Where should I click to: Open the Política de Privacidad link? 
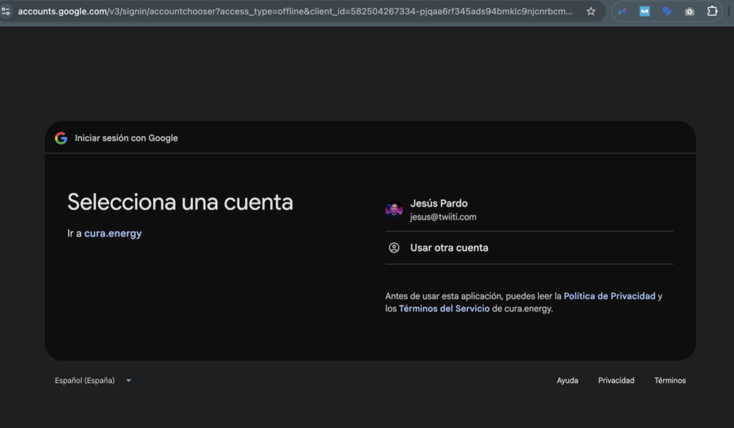tap(609, 296)
